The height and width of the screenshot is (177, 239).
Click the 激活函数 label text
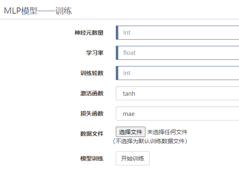92,93
